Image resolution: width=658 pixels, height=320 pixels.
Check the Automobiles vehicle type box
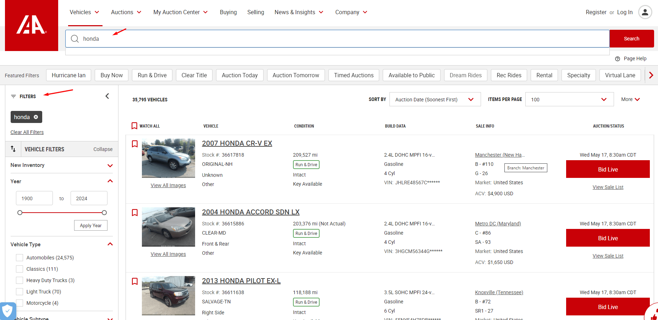tap(20, 258)
